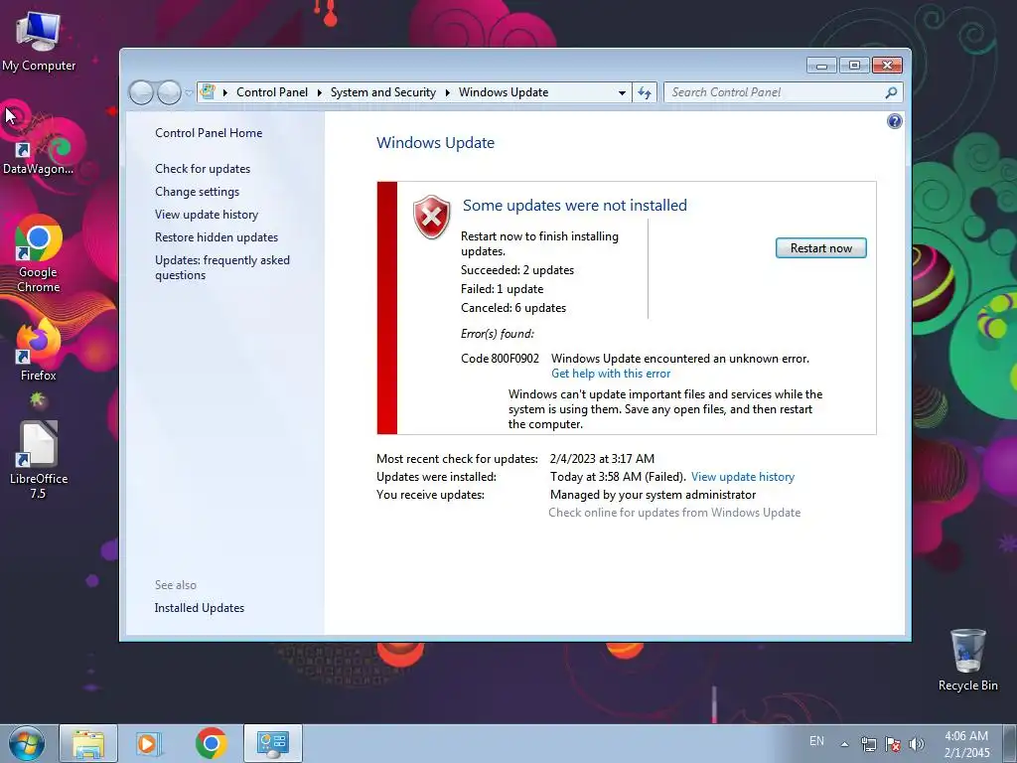The image size is (1017, 763).
Task: Click Check online for updates from Windows Update
Action: click(674, 513)
